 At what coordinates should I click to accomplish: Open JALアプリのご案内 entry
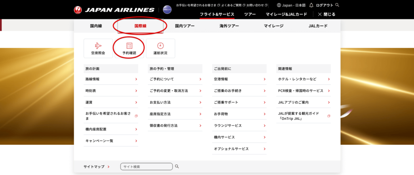[x=303, y=102]
